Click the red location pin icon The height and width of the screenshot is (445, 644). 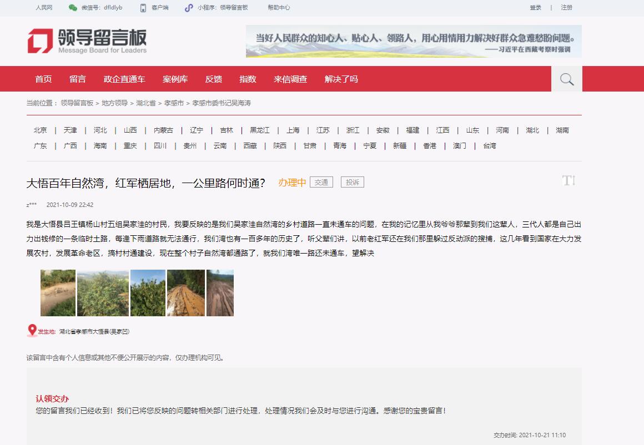pos(32,331)
